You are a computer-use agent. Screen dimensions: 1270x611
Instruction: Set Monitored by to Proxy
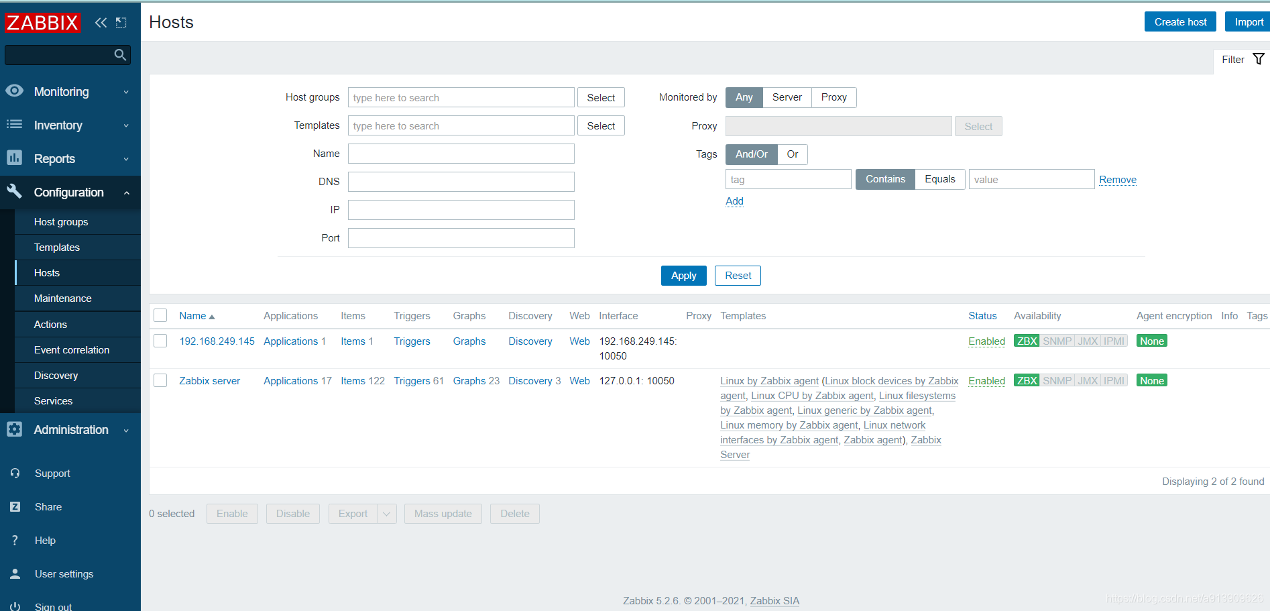click(x=834, y=97)
